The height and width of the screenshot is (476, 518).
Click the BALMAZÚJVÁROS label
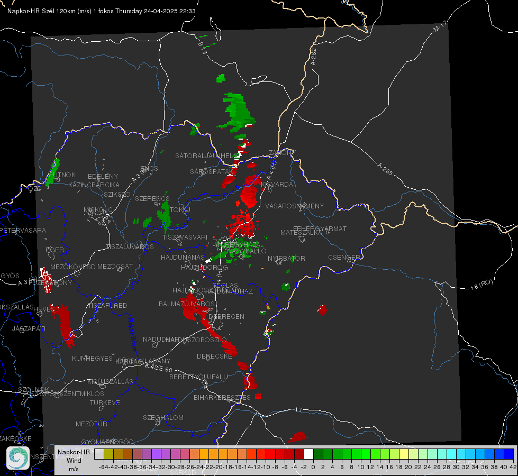[187, 304]
